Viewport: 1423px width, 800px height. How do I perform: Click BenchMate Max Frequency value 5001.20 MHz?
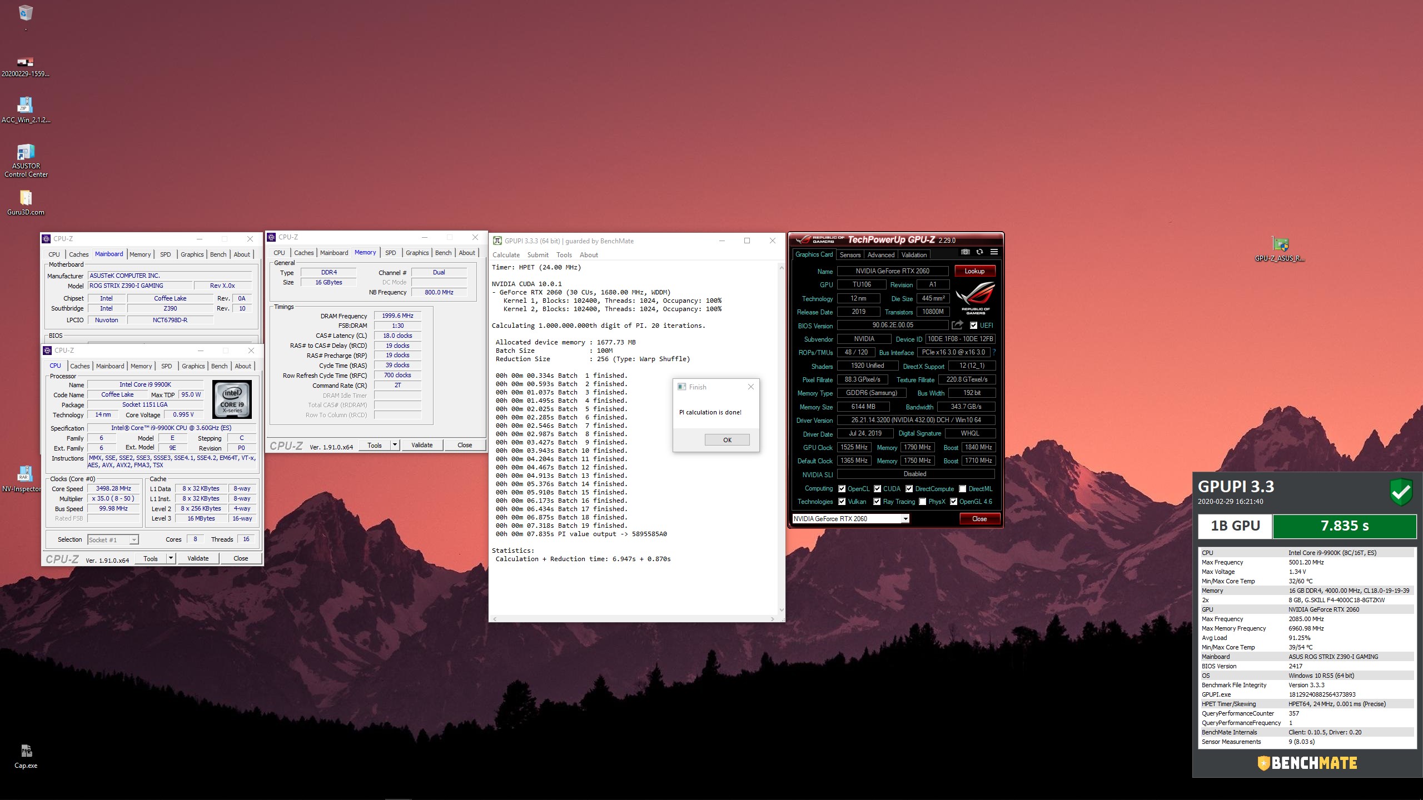click(x=1306, y=562)
